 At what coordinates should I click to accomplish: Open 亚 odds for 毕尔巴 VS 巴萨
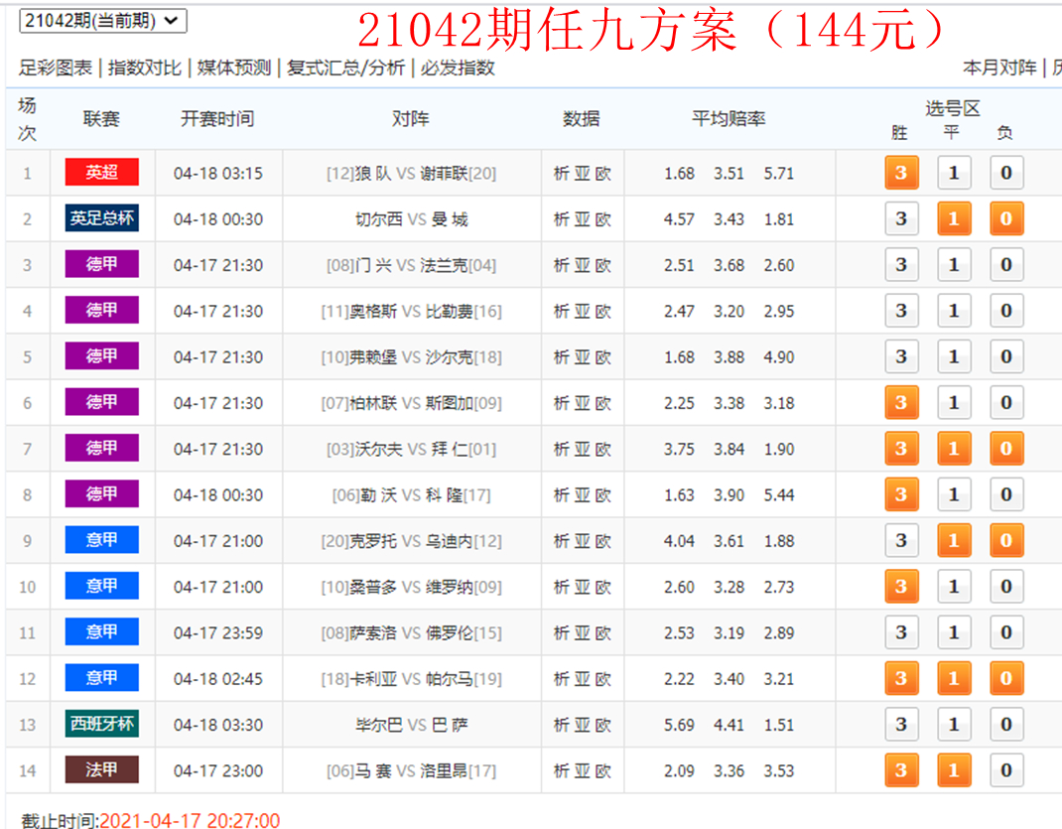coord(582,726)
